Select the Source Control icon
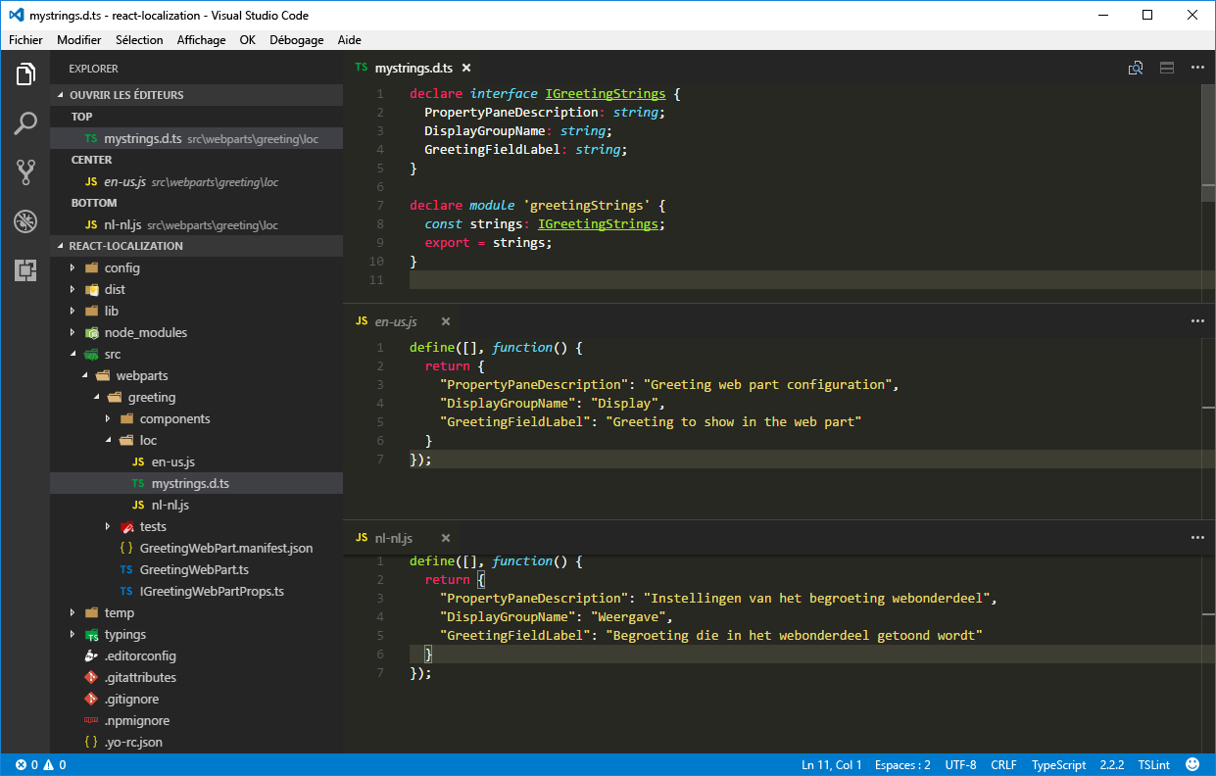Viewport: 1216px width, 776px height. (25, 172)
